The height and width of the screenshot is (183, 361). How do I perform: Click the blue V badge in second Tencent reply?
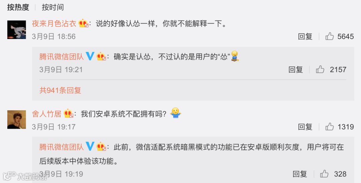tap(90, 146)
